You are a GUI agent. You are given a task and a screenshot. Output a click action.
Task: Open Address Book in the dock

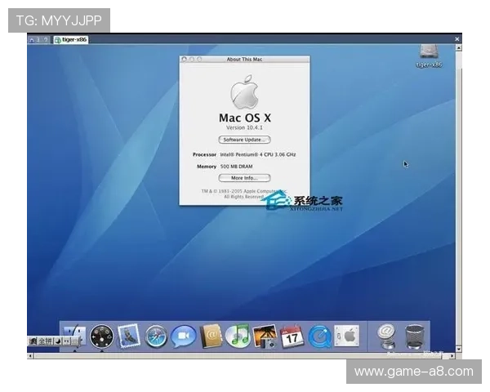tap(211, 335)
